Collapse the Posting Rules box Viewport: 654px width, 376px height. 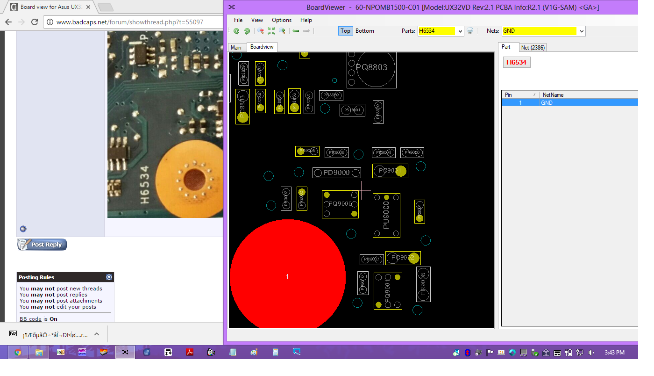(x=109, y=277)
